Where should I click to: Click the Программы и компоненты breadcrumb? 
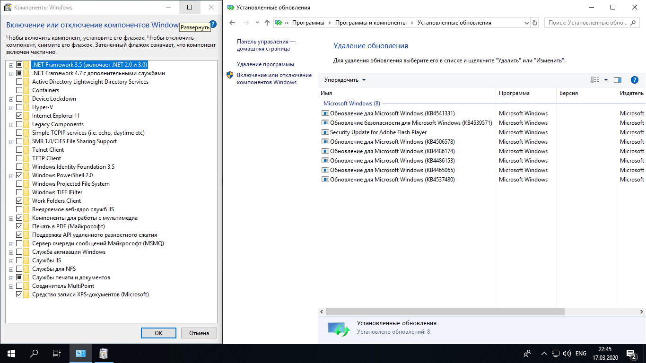(371, 23)
